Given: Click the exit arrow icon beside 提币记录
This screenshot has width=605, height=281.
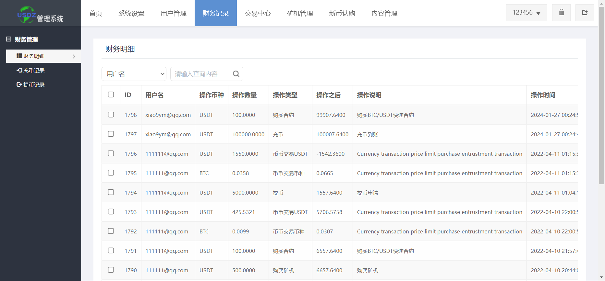Looking at the screenshot, I should tap(19, 84).
